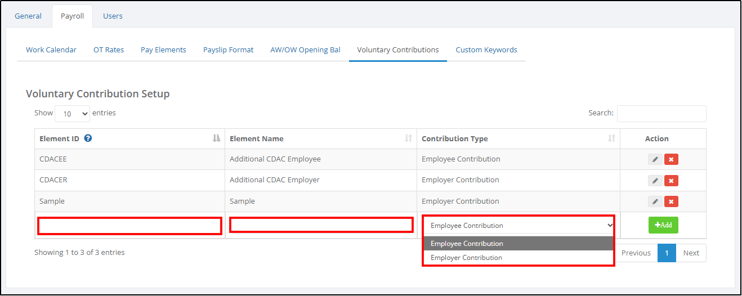This screenshot has height=296, width=742.
Task: Open the Work Calendar sub-tab
Action: [51, 50]
